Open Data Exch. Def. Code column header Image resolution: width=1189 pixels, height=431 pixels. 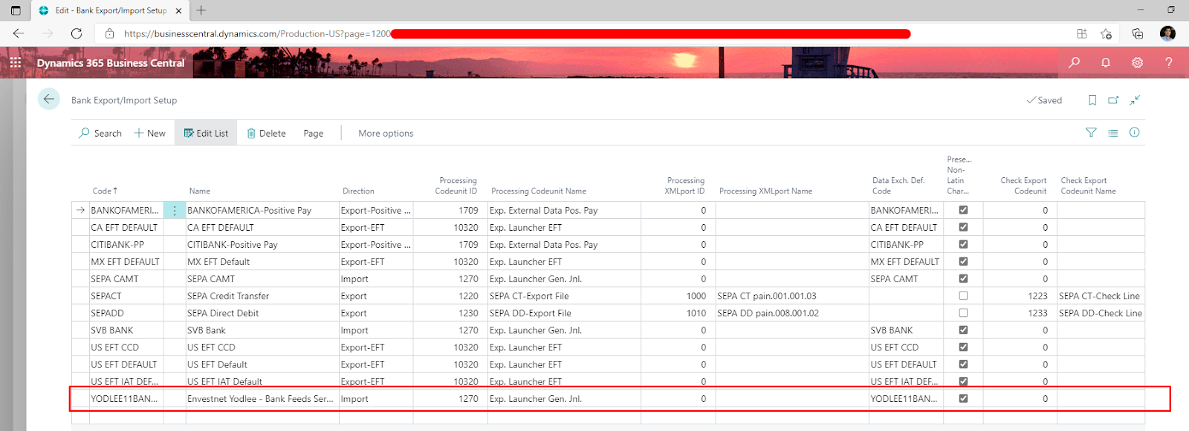(898, 185)
